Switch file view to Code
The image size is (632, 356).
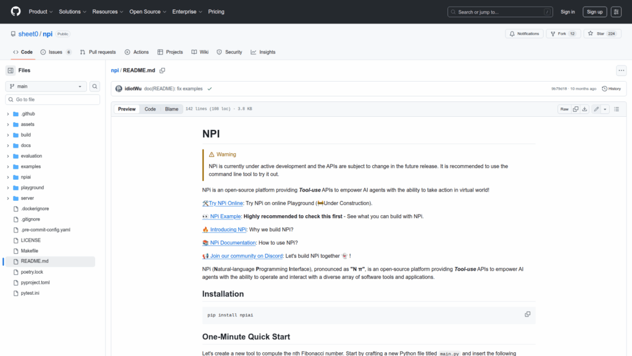click(x=150, y=109)
